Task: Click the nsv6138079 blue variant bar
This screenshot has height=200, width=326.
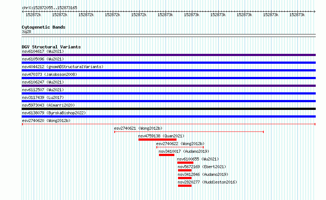Action: point(168,116)
